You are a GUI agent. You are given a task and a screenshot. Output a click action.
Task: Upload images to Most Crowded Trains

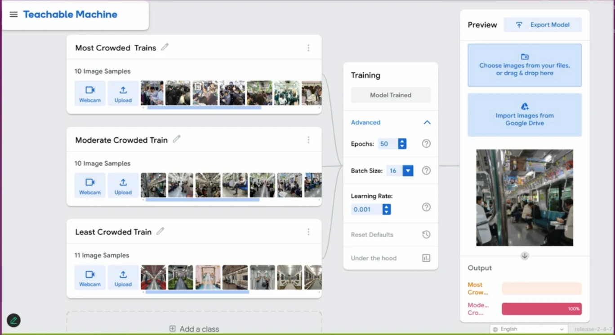coord(123,93)
